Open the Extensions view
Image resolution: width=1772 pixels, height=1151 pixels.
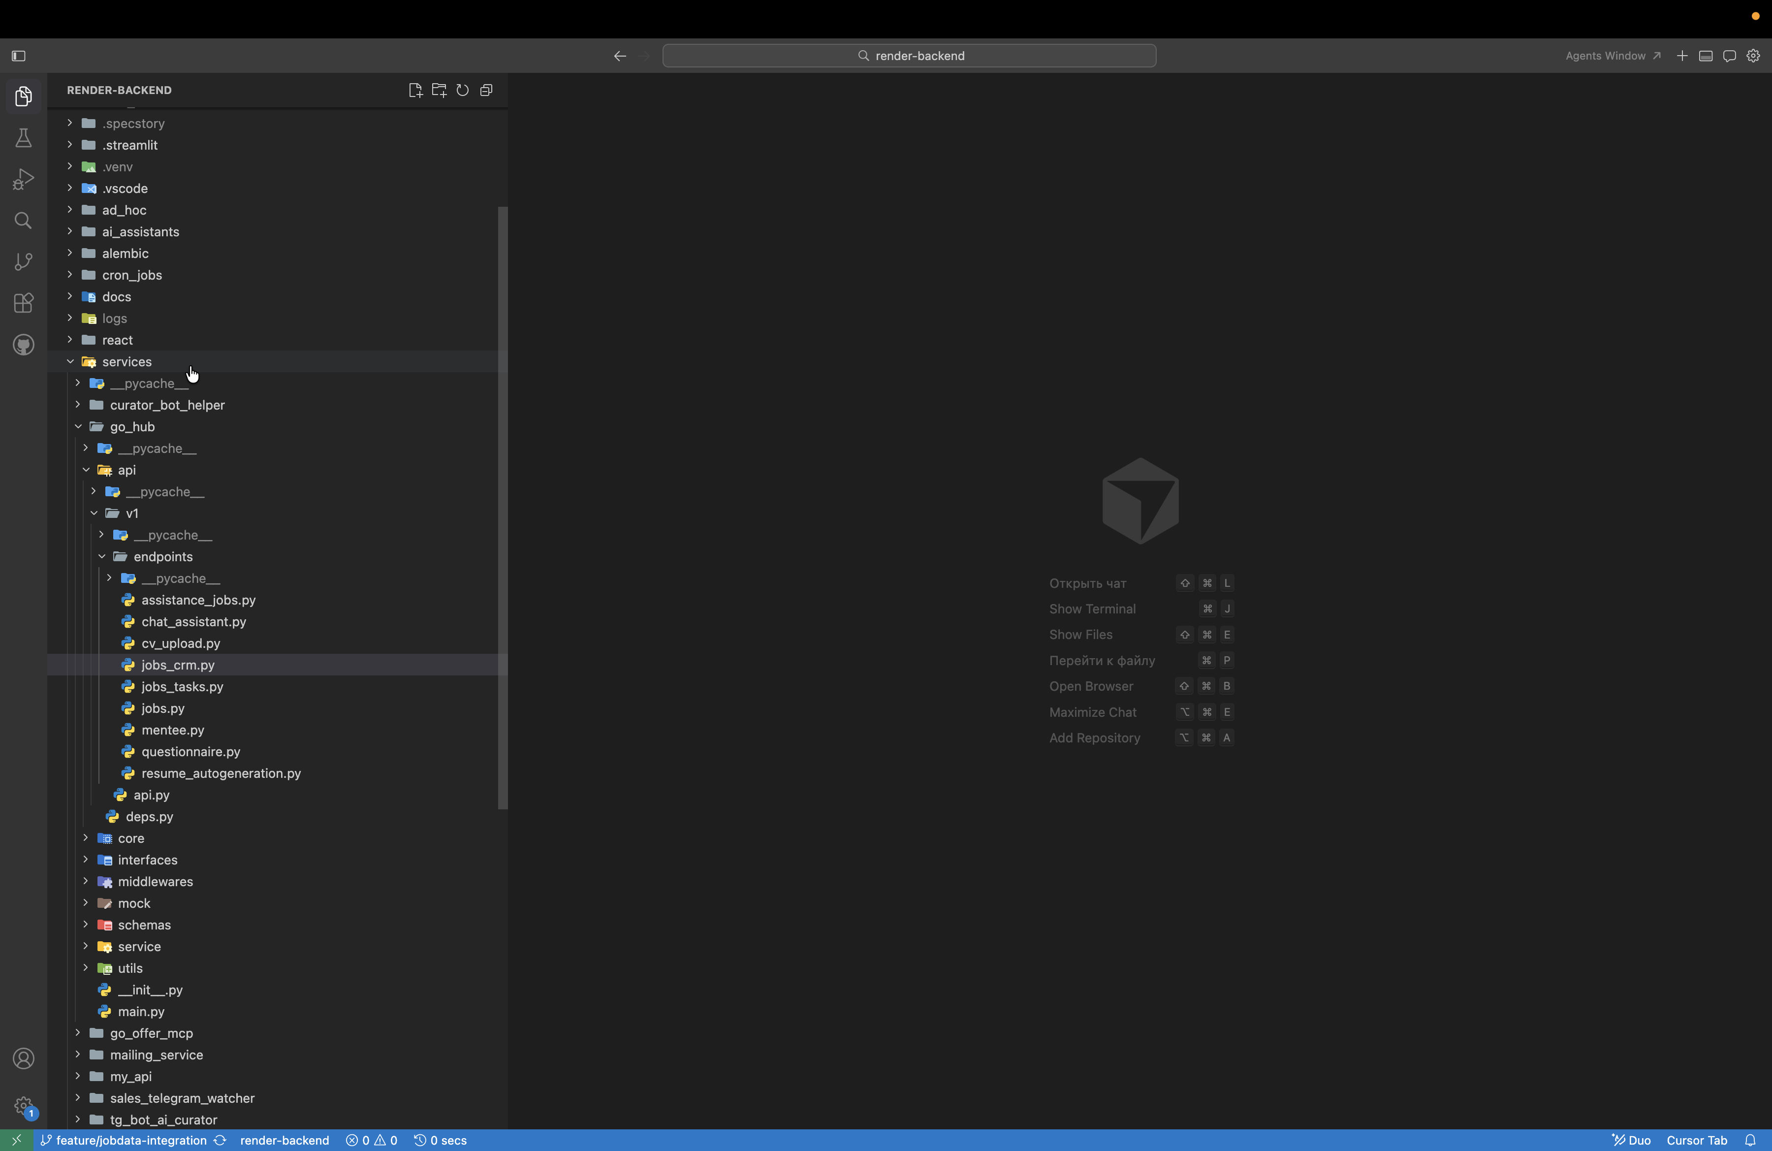coord(23,303)
